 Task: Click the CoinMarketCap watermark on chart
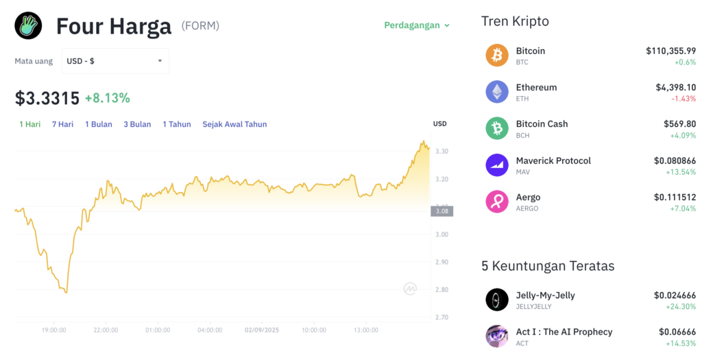[x=410, y=289]
